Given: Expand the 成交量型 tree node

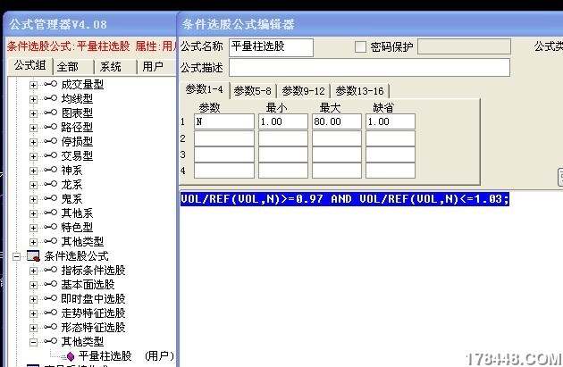Looking at the screenshot, I should (x=33, y=85).
